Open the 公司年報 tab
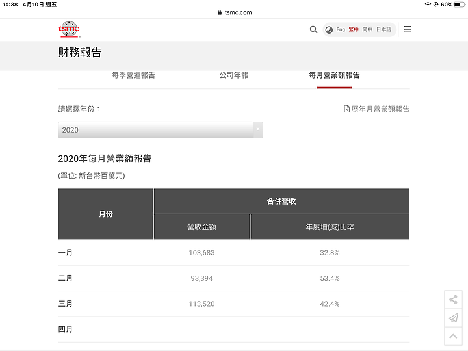This screenshot has width=468, height=351. [234, 75]
